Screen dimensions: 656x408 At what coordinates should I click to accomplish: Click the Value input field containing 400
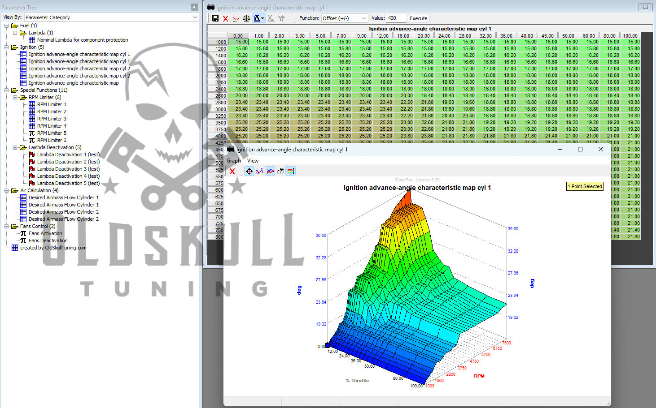(396, 18)
